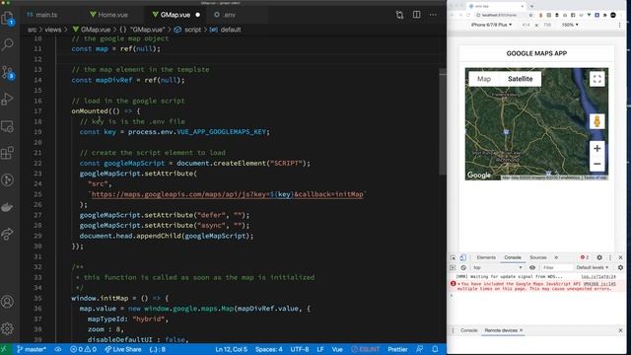The image size is (631, 355).
Task: Open the Explorer view in the activity bar
Action: click(x=8, y=18)
